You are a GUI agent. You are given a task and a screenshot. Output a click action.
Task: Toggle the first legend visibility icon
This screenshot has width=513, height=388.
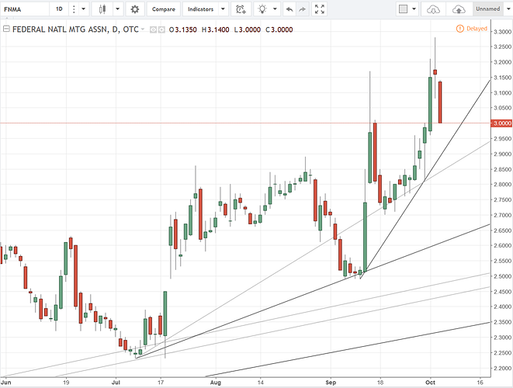[x=153, y=29]
